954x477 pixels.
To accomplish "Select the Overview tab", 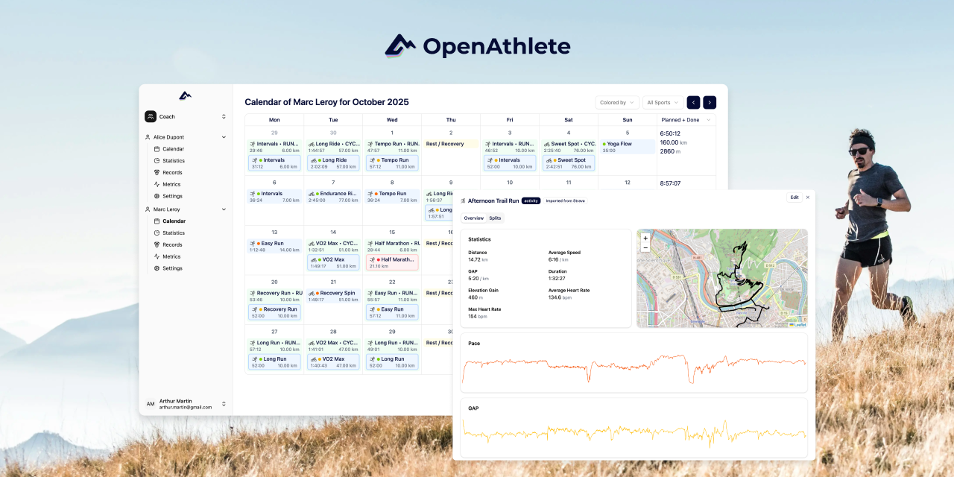I will tap(473, 218).
